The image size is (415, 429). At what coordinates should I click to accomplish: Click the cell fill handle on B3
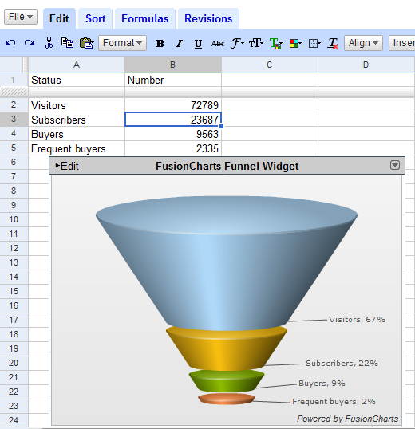coord(221,127)
